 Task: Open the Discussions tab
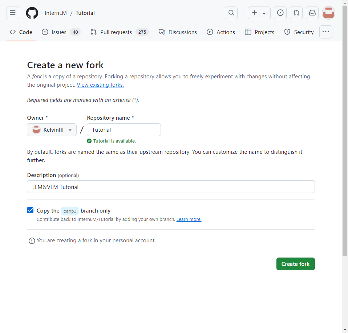pyautogui.click(x=178, y=32)
